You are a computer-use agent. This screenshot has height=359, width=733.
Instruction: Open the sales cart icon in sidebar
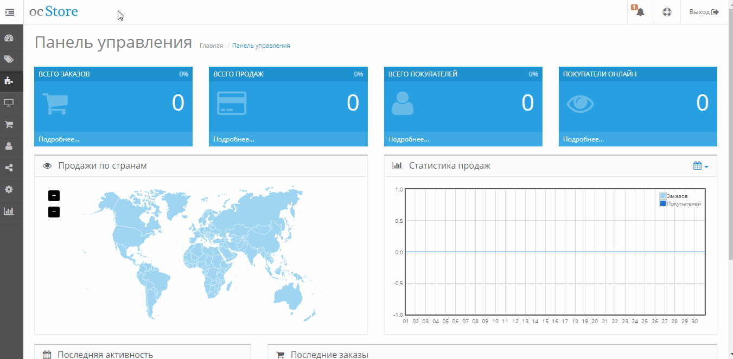9,124
